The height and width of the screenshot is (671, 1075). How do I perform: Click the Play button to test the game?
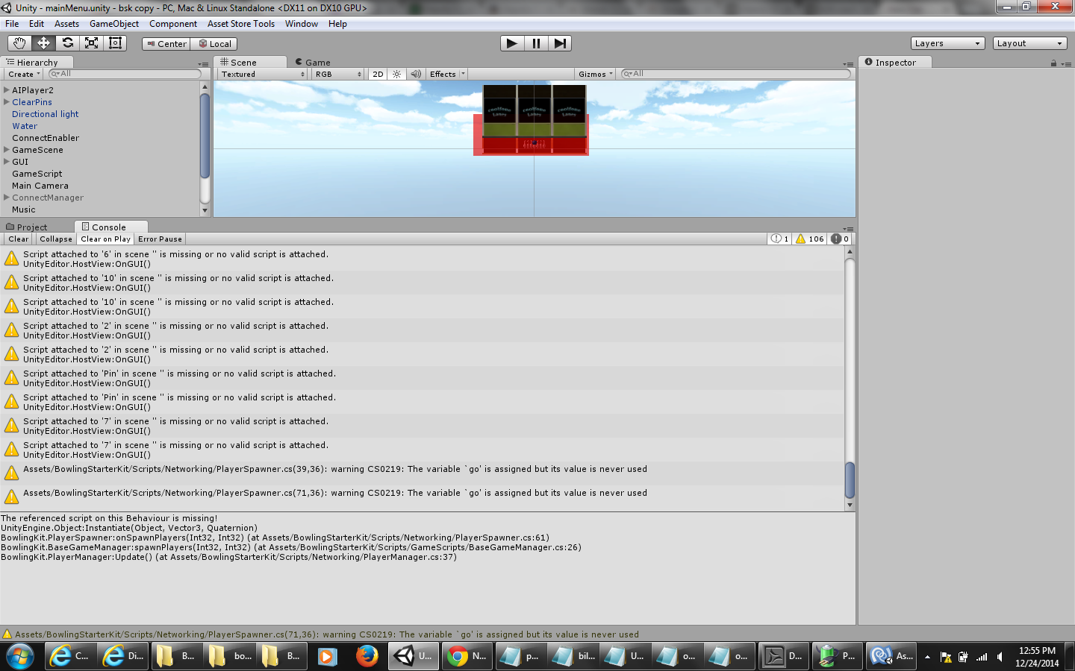(x=511, y=42)
